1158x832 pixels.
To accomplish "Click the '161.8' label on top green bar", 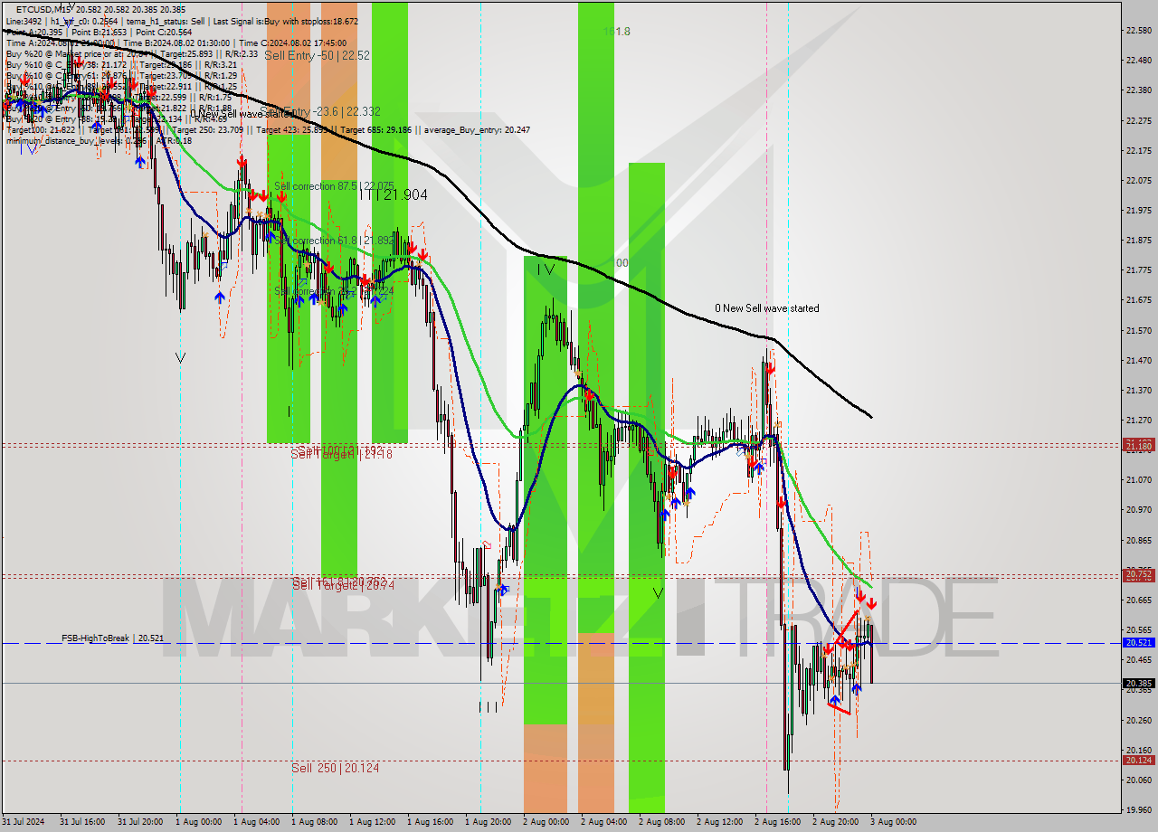I will coord(617,32).
